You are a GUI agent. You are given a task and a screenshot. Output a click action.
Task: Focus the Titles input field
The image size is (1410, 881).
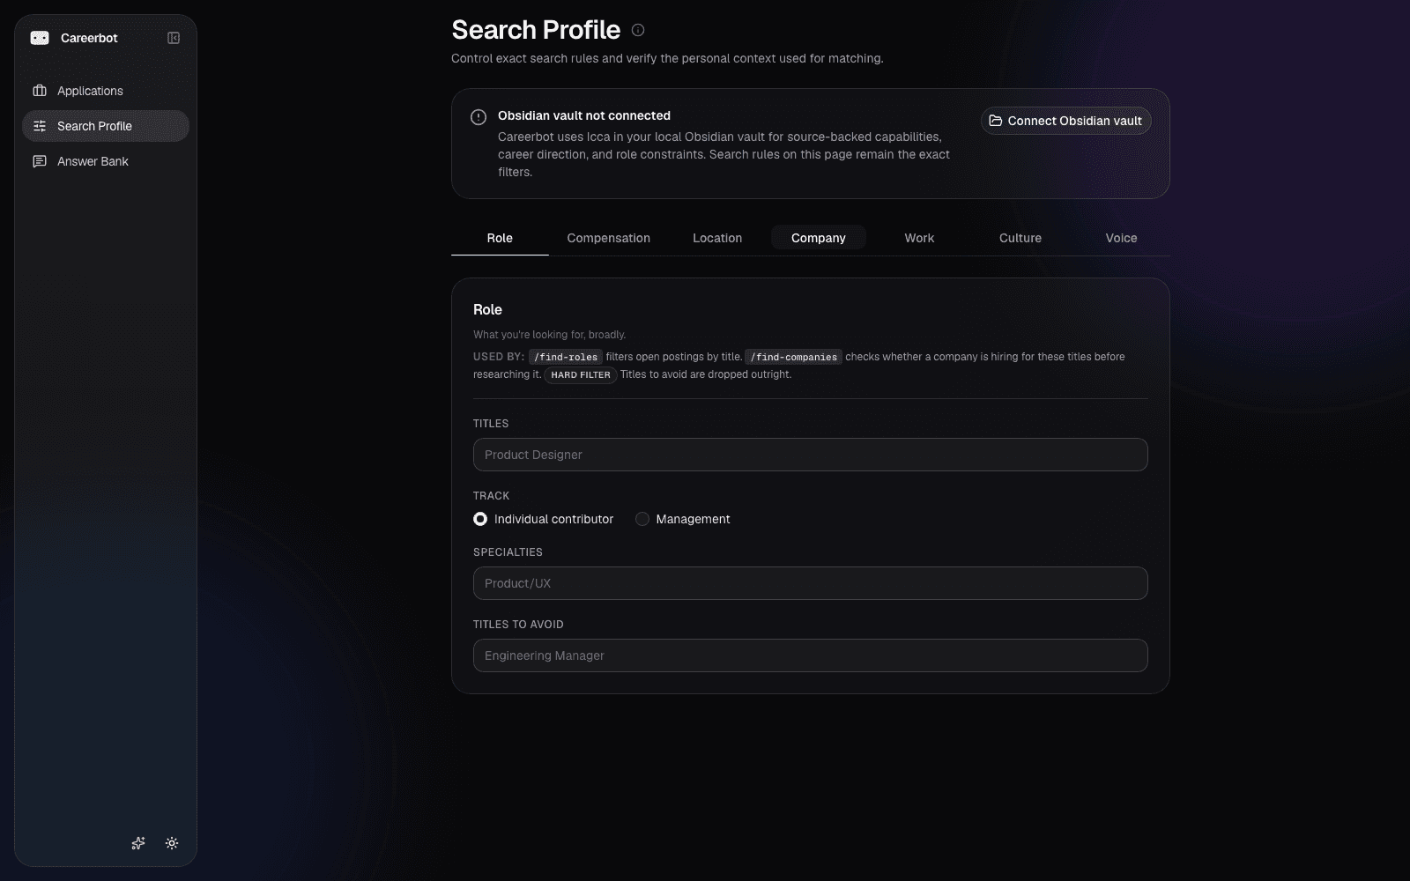coord(811,455)
